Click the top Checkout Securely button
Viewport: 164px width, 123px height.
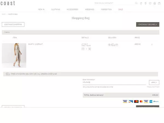pos(148,24)
